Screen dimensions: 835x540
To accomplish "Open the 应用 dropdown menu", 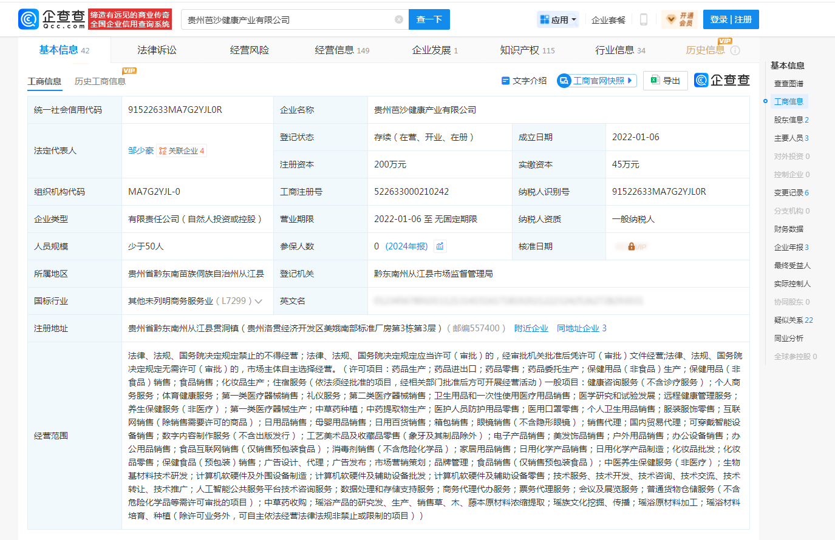I will pos(558,19).
